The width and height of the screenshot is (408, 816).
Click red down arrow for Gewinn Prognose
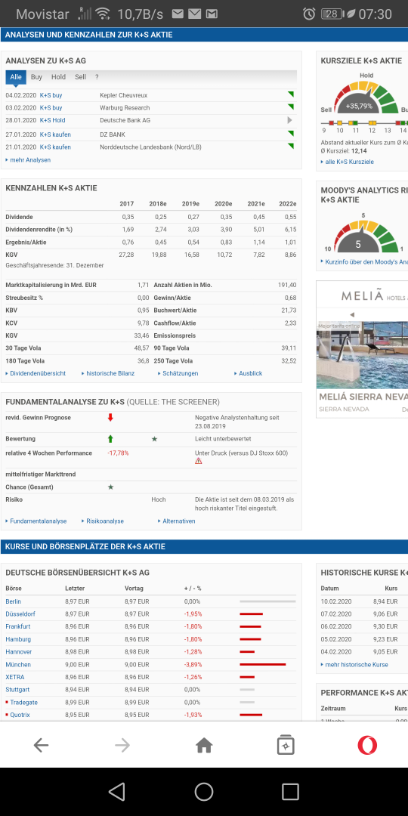point(110,417)
